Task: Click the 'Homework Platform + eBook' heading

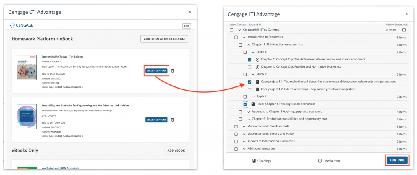Action: (42, 39)
